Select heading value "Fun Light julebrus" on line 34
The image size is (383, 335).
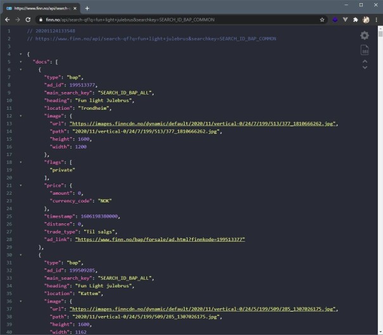[x=103, y=286]
